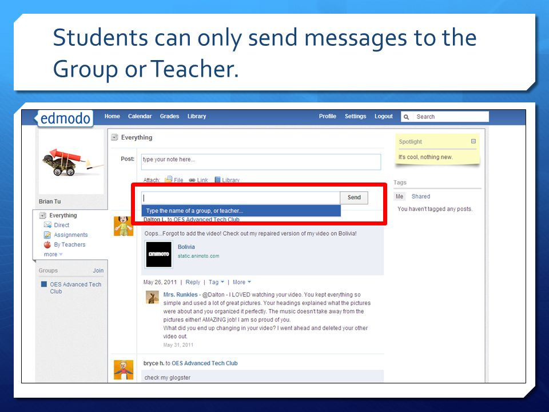
Task: Collapse the Spotlight note
Action: [474, 141]
